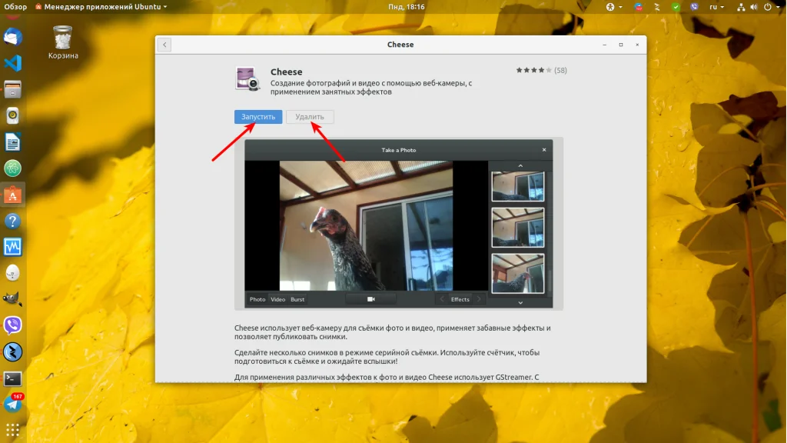Screen dimensions: 787x443
Task: Launch Viber from the dock
Action: click(x=12, y=325)
